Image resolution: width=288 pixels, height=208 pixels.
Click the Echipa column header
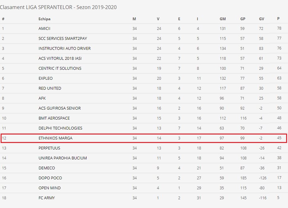(x=44, y=19)
